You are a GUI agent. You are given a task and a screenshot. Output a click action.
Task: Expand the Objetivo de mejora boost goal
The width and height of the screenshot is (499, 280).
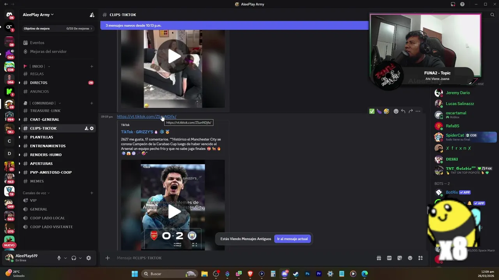pyautogui.click(x=58, y=28)
